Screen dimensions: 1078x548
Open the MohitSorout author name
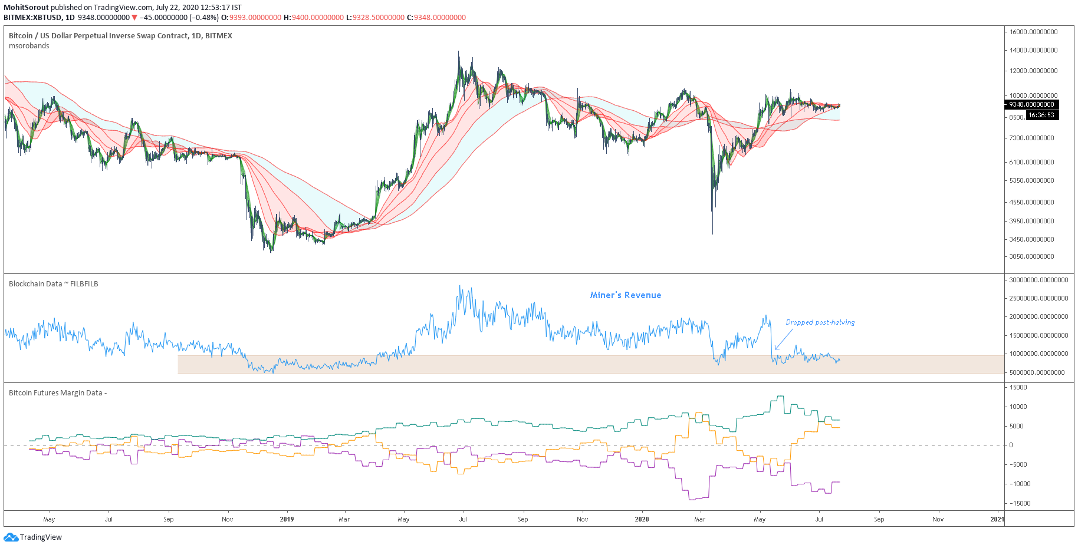click(26, 8)
